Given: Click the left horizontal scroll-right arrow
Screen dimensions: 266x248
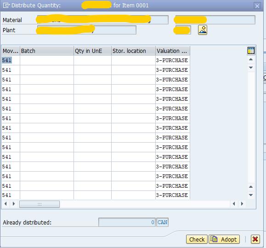Looking at the screenshot, I should click(x=14, y=204).
